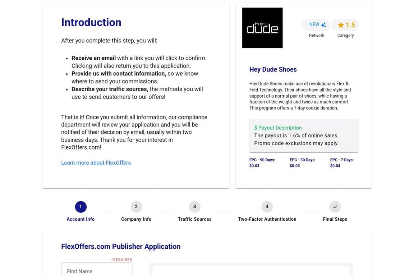Click the Final Steps checkmark icon

point(335,207)
